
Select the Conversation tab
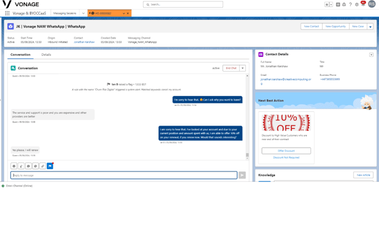pos(21,55)
